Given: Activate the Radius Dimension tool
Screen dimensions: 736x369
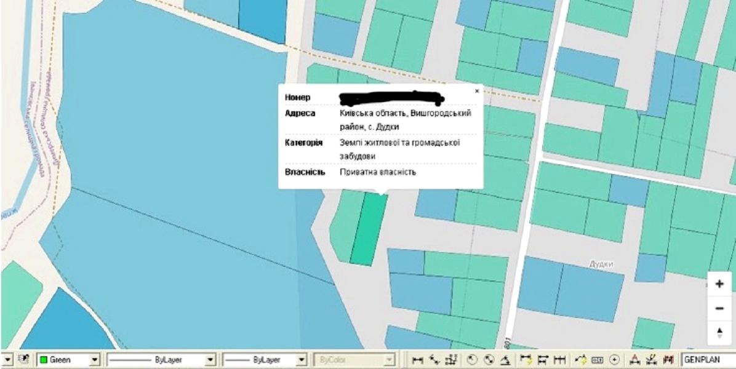Looking at the screenshot, I should click(x=473, y=360).
